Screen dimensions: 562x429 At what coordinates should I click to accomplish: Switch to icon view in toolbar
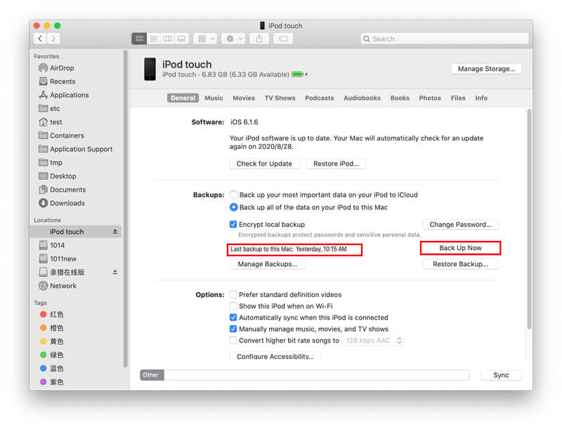[x=139, y=39]
